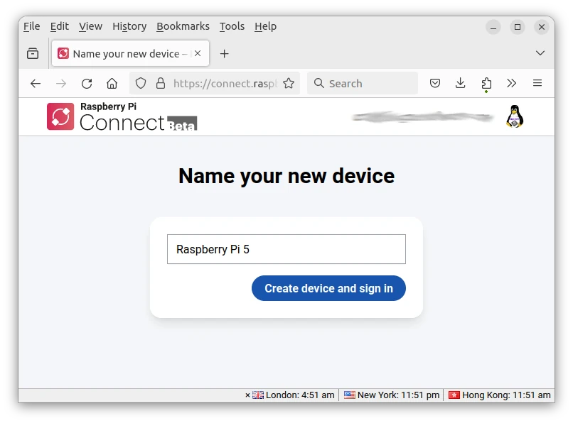Open the Edit menu
The width and height of the screenshot is (573, 423).
click(60, 26)
